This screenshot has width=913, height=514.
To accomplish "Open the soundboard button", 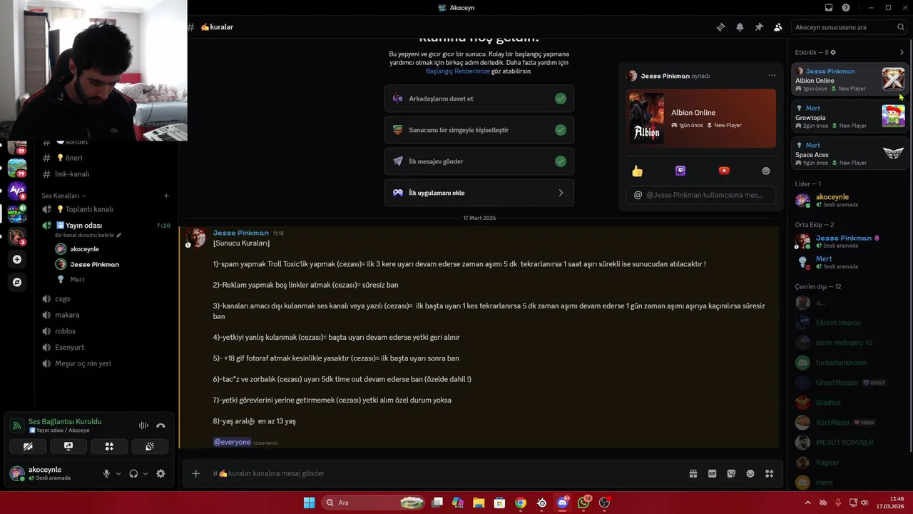I will click(150, 446).
